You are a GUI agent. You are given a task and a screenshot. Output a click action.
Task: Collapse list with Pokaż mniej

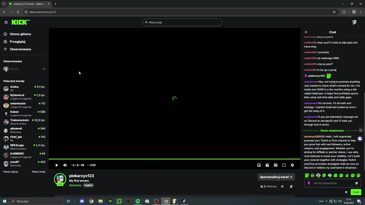coord(38,172)
